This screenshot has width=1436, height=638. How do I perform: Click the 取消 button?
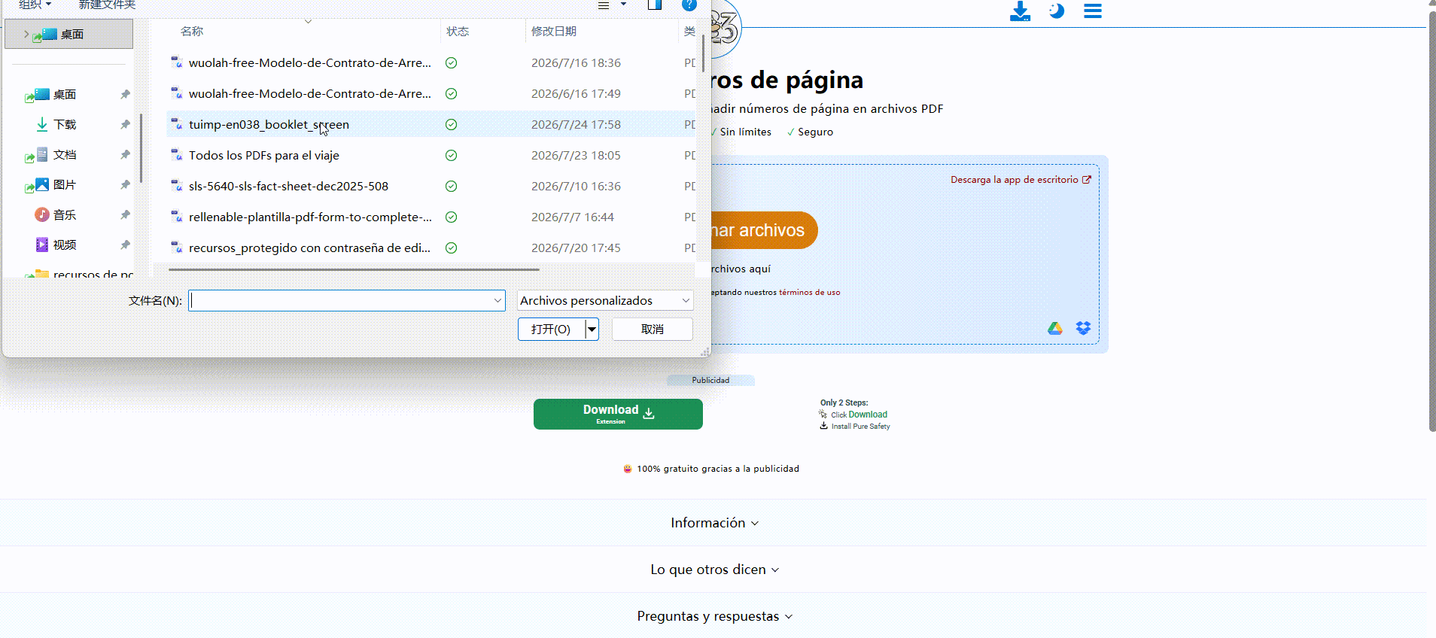(653, 329)
